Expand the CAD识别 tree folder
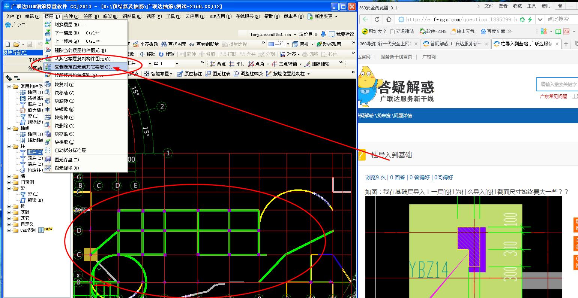 (x=9, y=230)
